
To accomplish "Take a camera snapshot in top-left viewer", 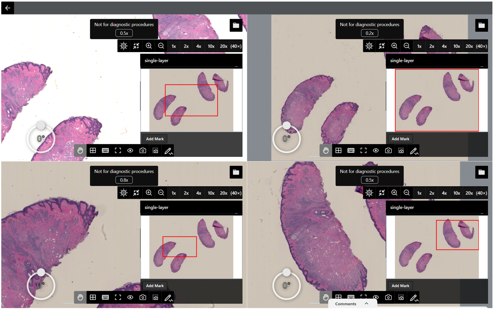I will pos(143,151).
